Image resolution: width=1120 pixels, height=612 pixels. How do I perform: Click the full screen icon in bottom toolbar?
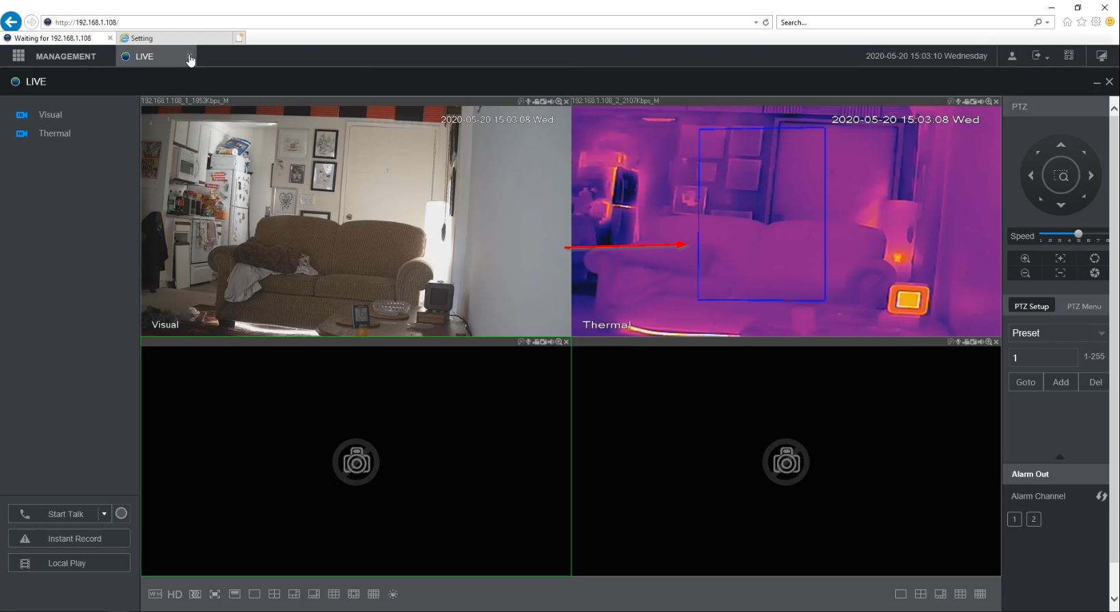click(x=215, y=594)
